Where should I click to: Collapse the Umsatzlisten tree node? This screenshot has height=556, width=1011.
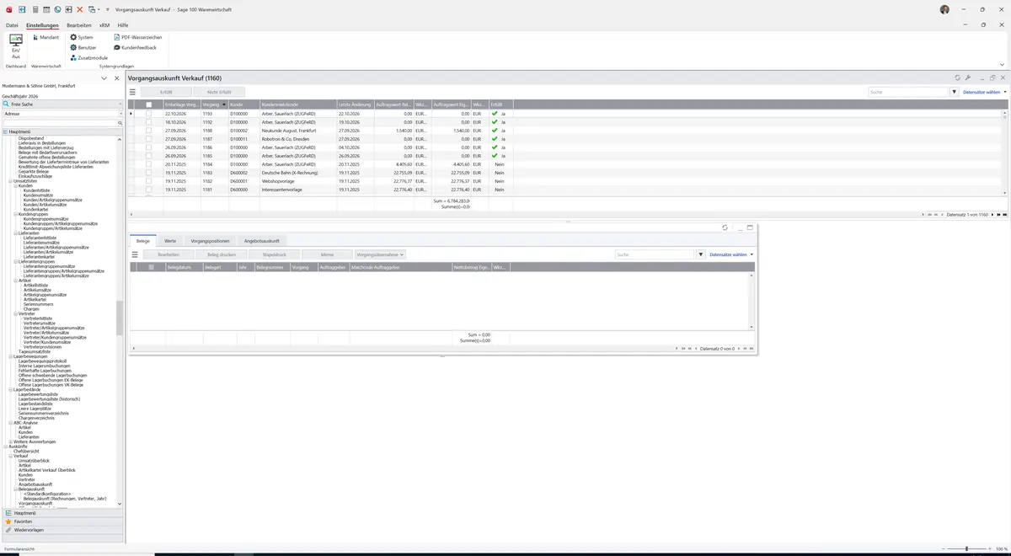click(x=11, y=181)
